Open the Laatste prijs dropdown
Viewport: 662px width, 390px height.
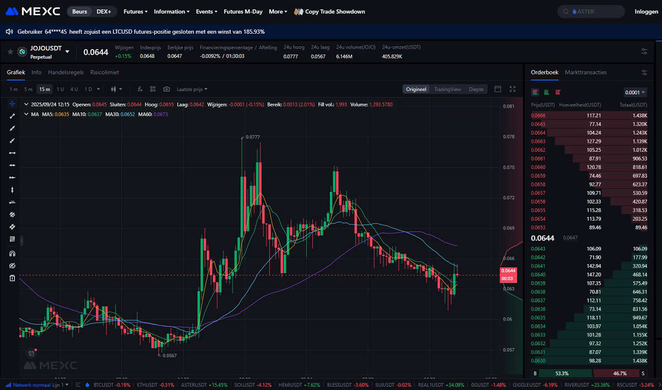pos(193,89)
